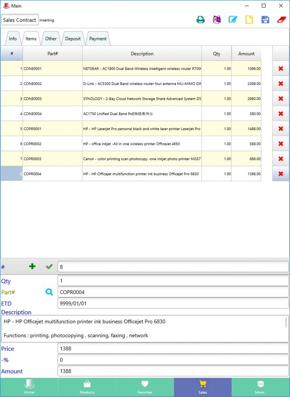Click the amount 2399.00 cell

tap(247, 84)
